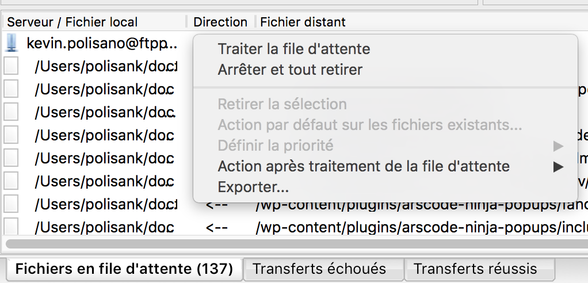
Task: Click the file icon of the fifth queued file
Action: point(10,158)
